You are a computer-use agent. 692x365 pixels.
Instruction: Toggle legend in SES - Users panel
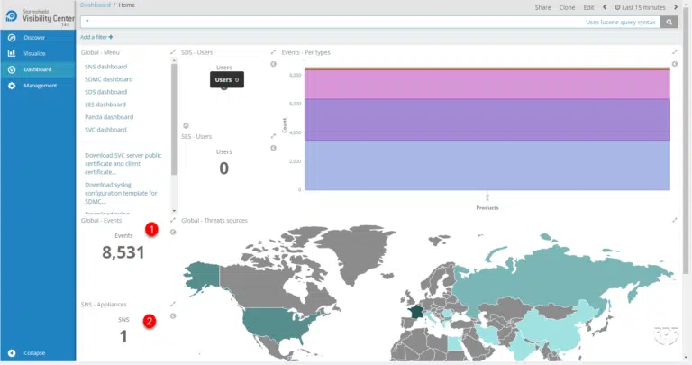point(274,148)
